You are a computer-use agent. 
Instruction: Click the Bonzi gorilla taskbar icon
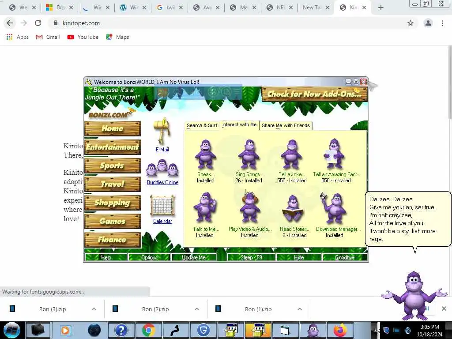[x=313, y=330]
